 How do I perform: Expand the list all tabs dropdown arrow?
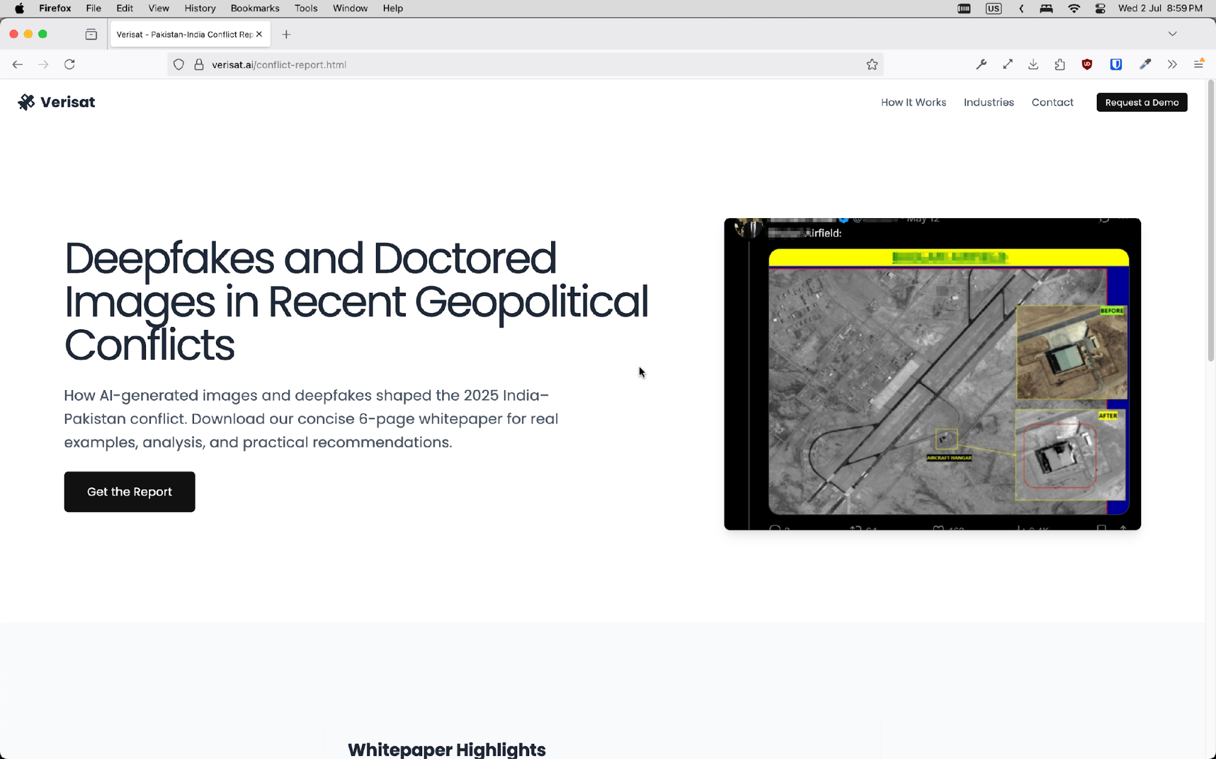[x=1173, y=34]
